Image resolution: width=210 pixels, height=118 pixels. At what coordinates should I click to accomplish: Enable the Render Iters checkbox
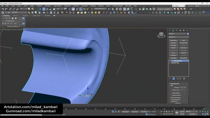(172, 90)
